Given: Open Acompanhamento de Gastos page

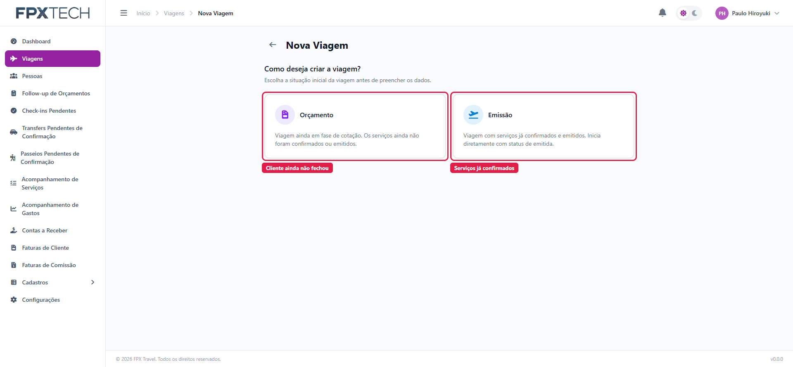Looking at the screenshot, I should point(52,209).
